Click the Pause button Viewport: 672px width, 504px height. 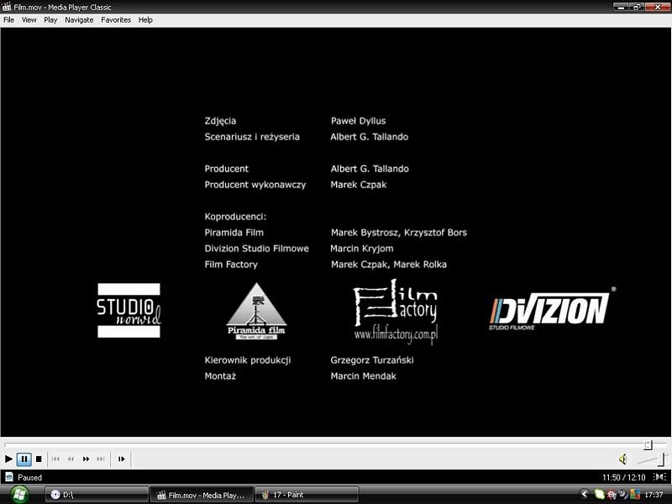[24, 459]
